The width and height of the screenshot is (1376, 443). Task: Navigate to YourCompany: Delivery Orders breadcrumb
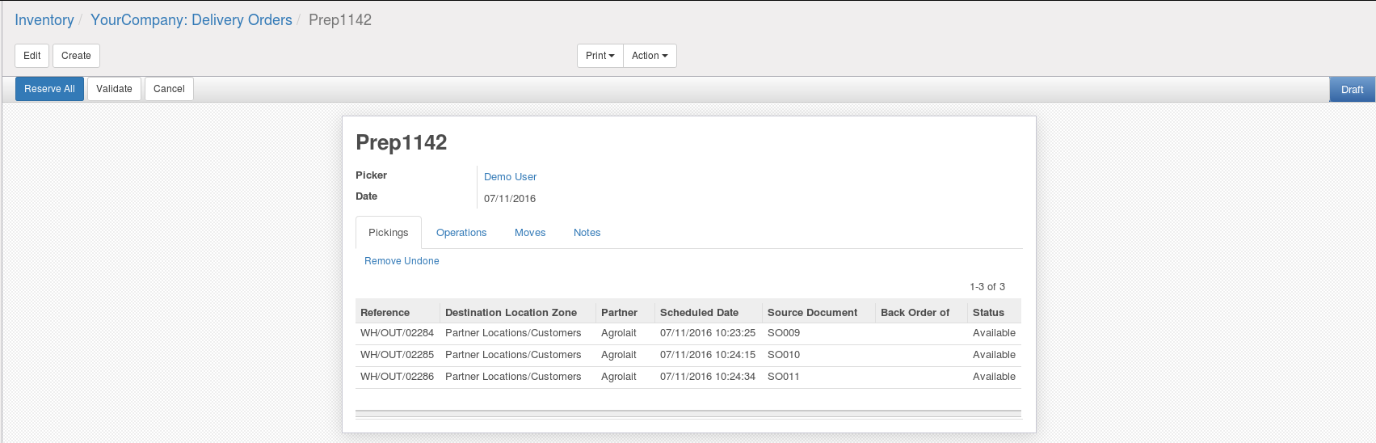[191, 20]
